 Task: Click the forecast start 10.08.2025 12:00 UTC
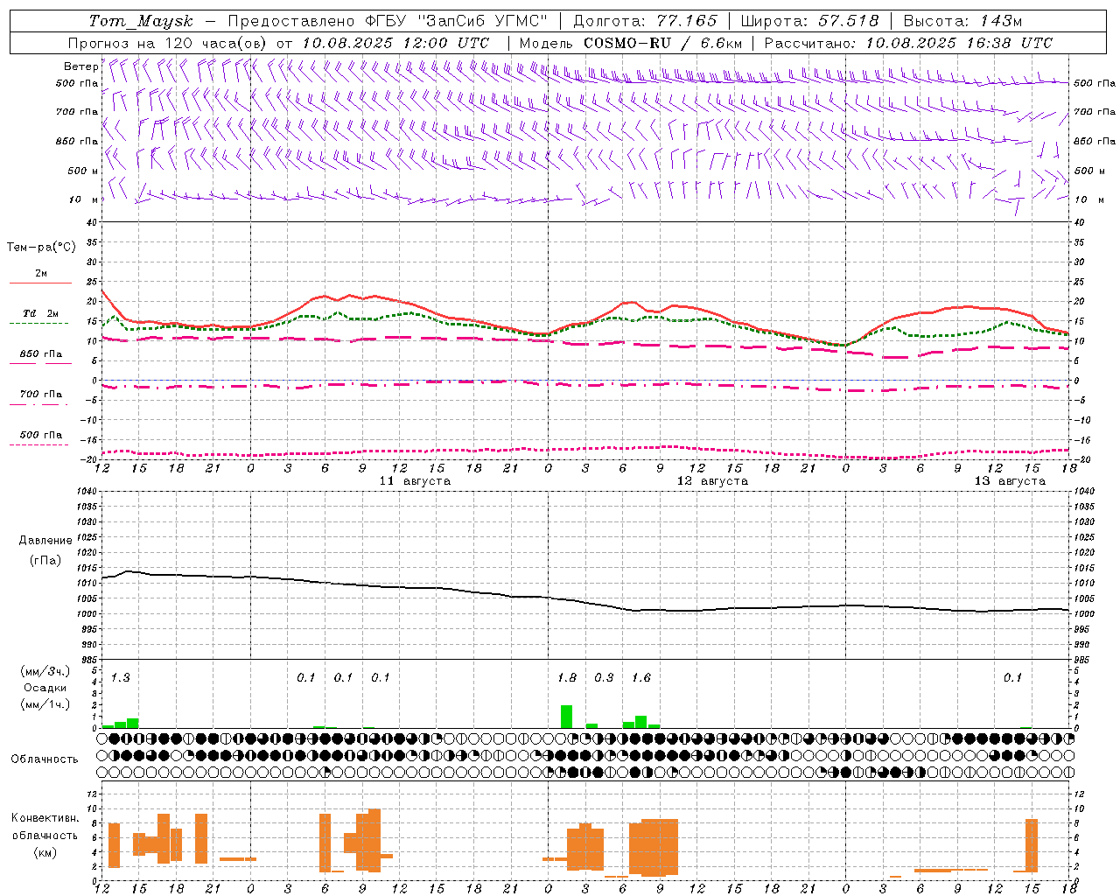(395, 43)
